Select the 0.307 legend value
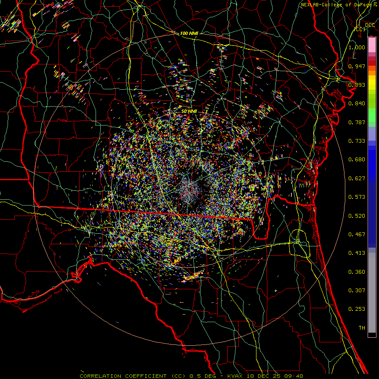The width and height of the screenshot is (379, 379). coord(357,291)
